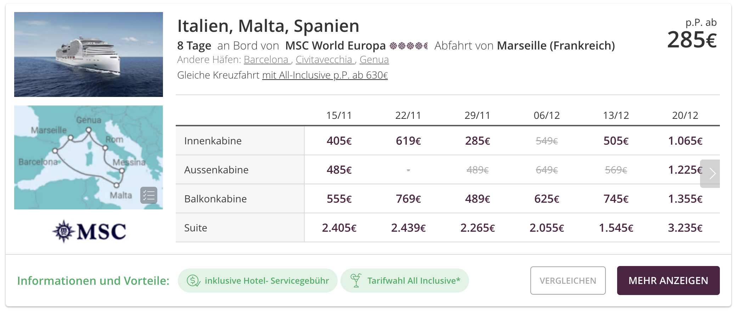Open the All-Inclusive ab 630€ link
The height and width of the screenshot is (312, 739).
click(x=325, y=75)
